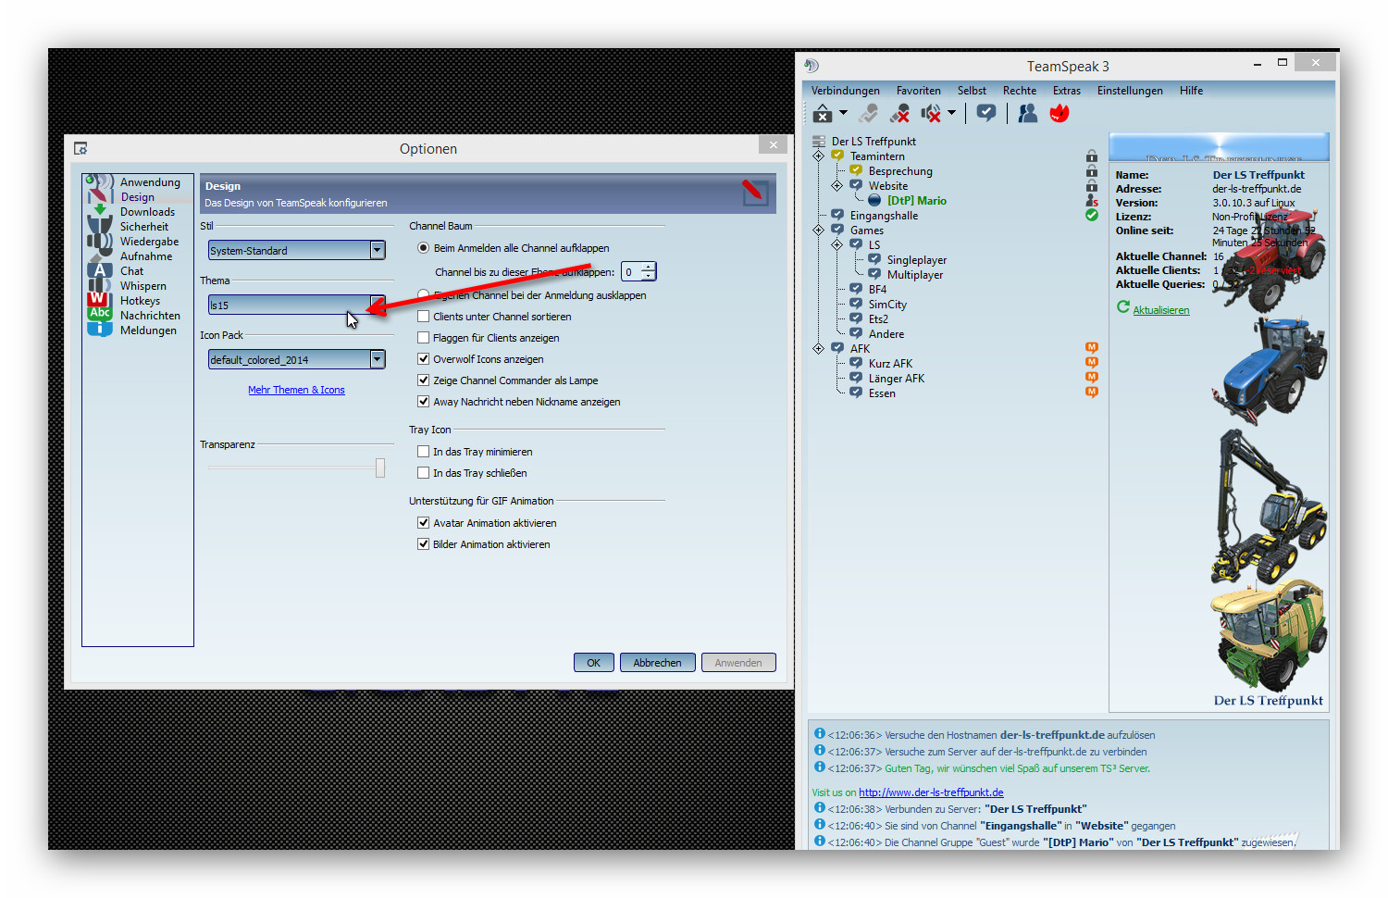Enable Clients unter Channel sortieren checkbox
The height and width of the screenshot is (898, 1388).
click(424, 317)
